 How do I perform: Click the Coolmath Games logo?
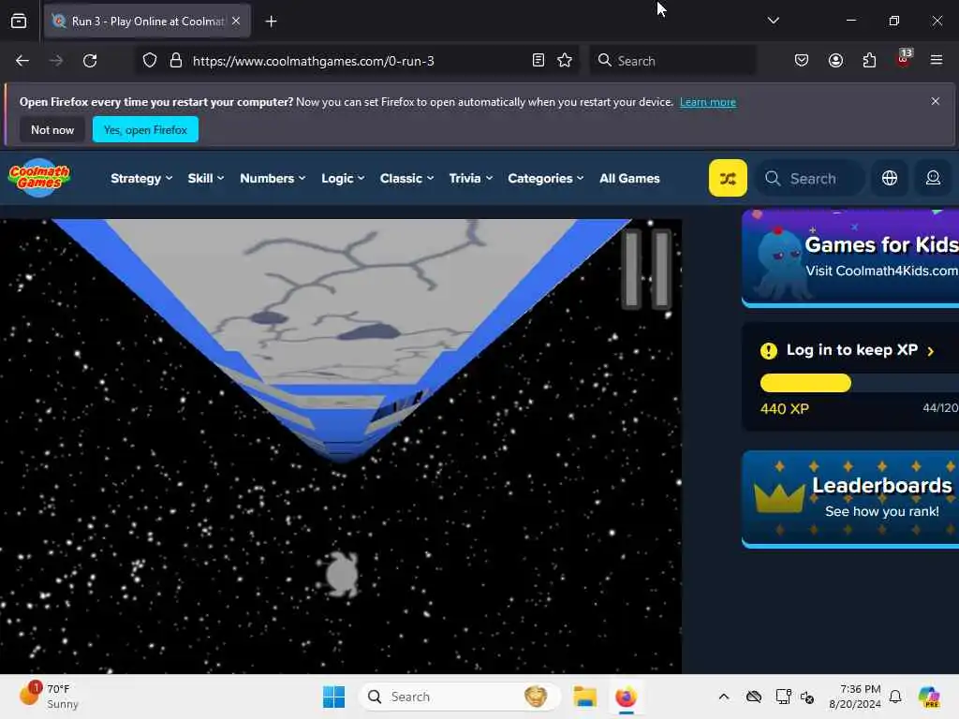pos(39,177)
